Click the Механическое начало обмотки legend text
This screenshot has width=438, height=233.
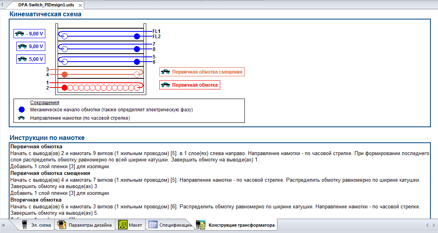point(111,110)
